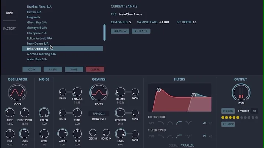Set Filter Two to 2P slope
This screenshot has height=148, width=264.
[x=205, y=136]
